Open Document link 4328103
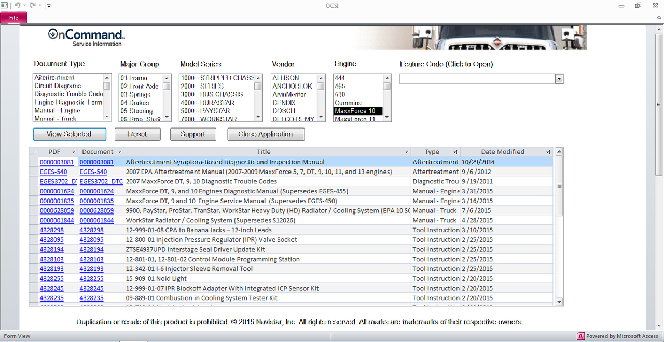The width and height of the screenshot is (664, 342). pos(91,259)
